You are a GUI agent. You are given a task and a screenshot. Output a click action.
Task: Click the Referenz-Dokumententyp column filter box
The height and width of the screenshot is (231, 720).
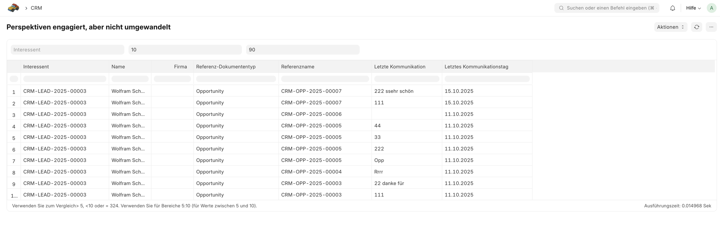click(x=236, y=79)
